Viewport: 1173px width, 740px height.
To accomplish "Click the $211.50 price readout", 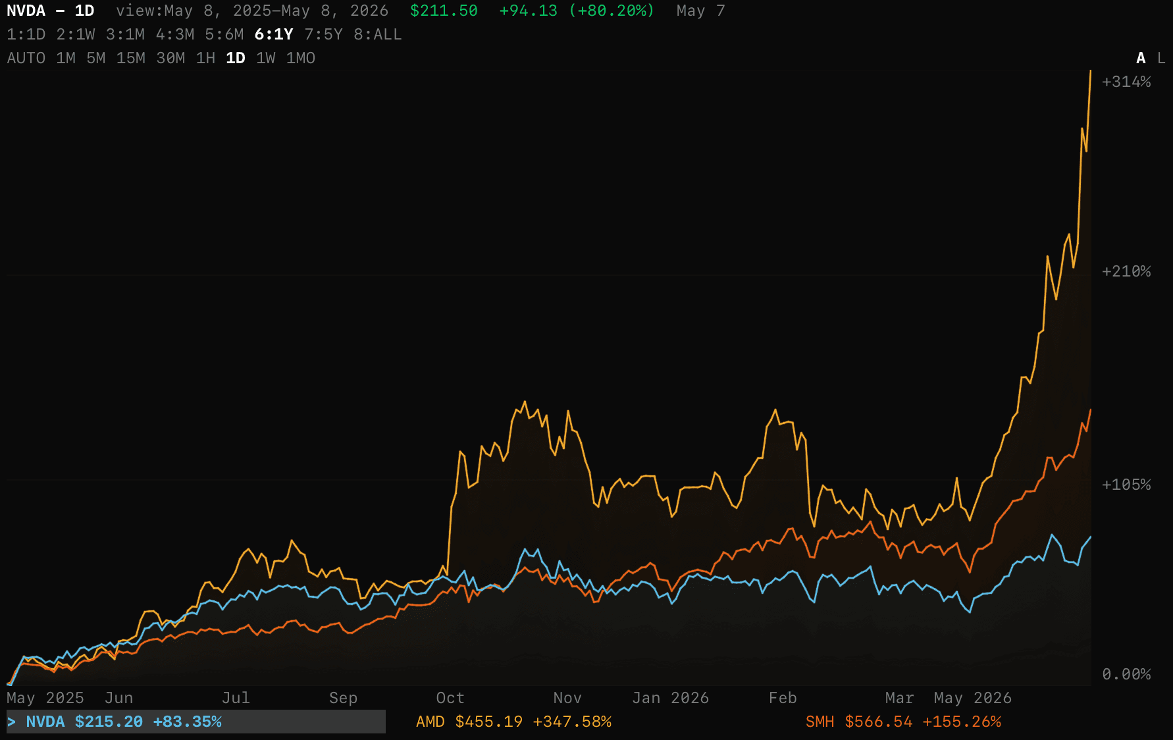I will pos(444,11).
